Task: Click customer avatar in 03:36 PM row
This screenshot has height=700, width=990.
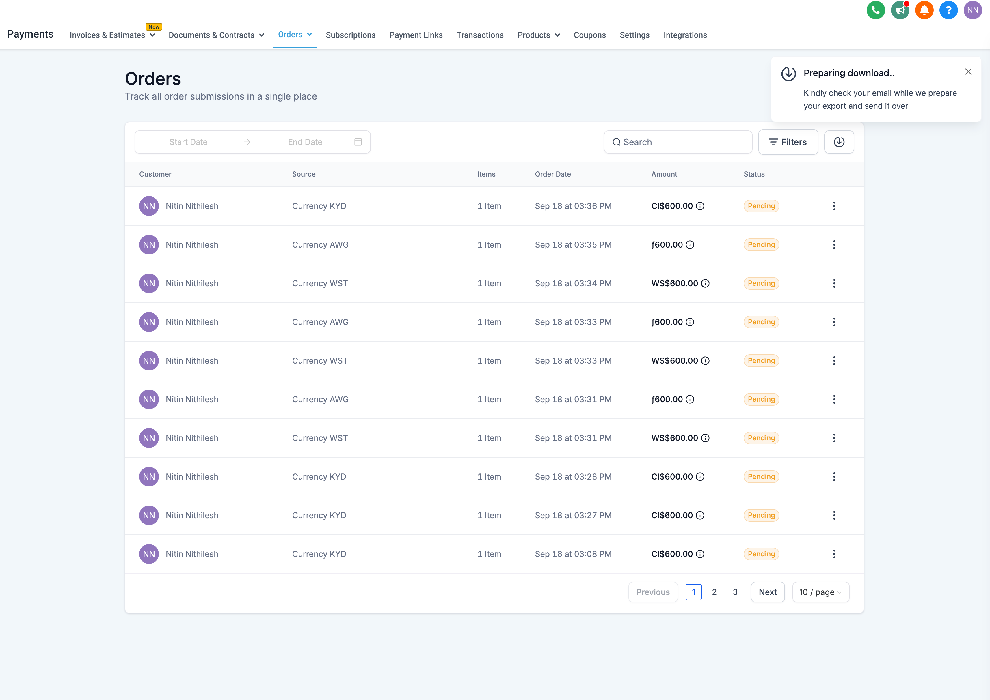Action: [149, 206]
